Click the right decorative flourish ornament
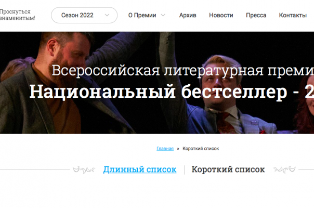This screenshot has height=208, width=314. click(284, 170)
